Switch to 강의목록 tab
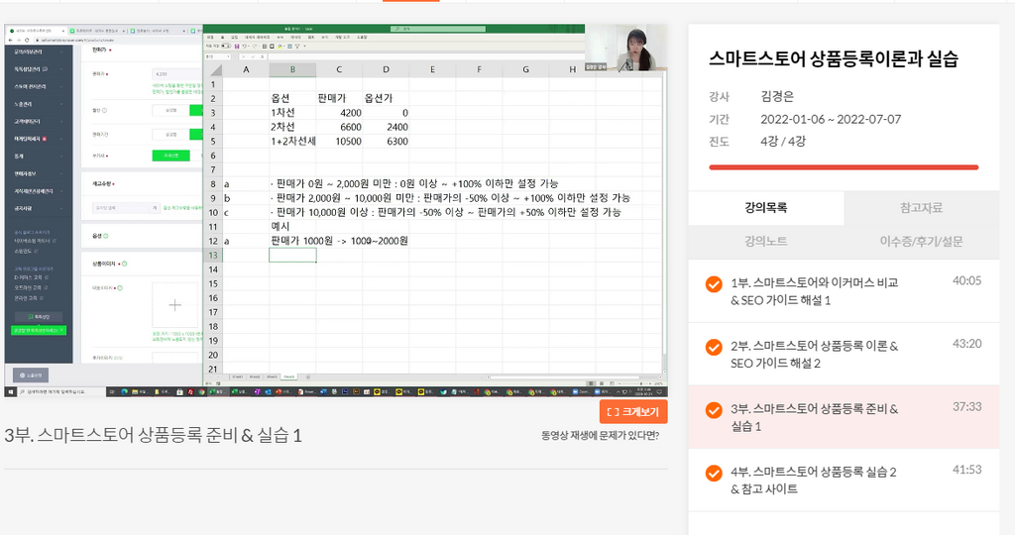 coord(766,208)
